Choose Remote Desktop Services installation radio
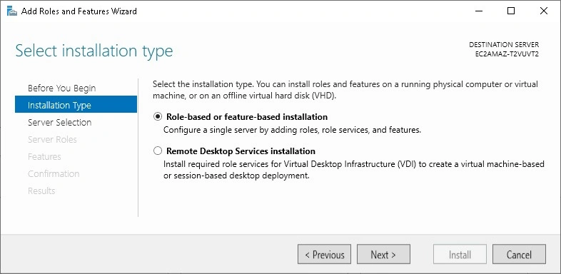 pyautogui.click(x=158, y=151)
